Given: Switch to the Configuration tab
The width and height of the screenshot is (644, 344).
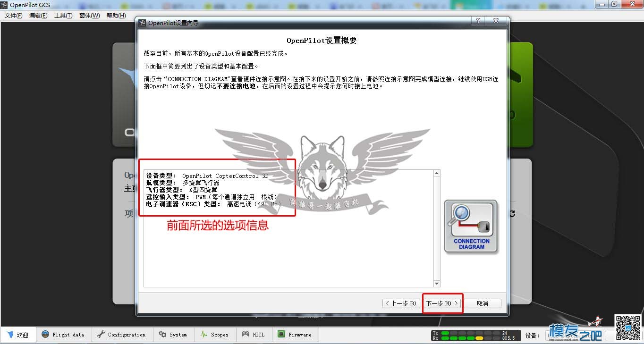Looking at the screenshot, I should (122, 335).
